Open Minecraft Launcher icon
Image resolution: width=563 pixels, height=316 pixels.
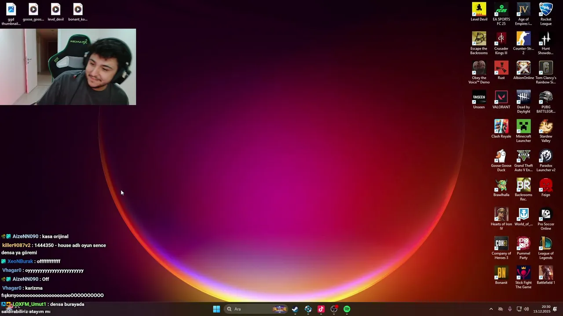pyautogui.click(x=523, y=131)
